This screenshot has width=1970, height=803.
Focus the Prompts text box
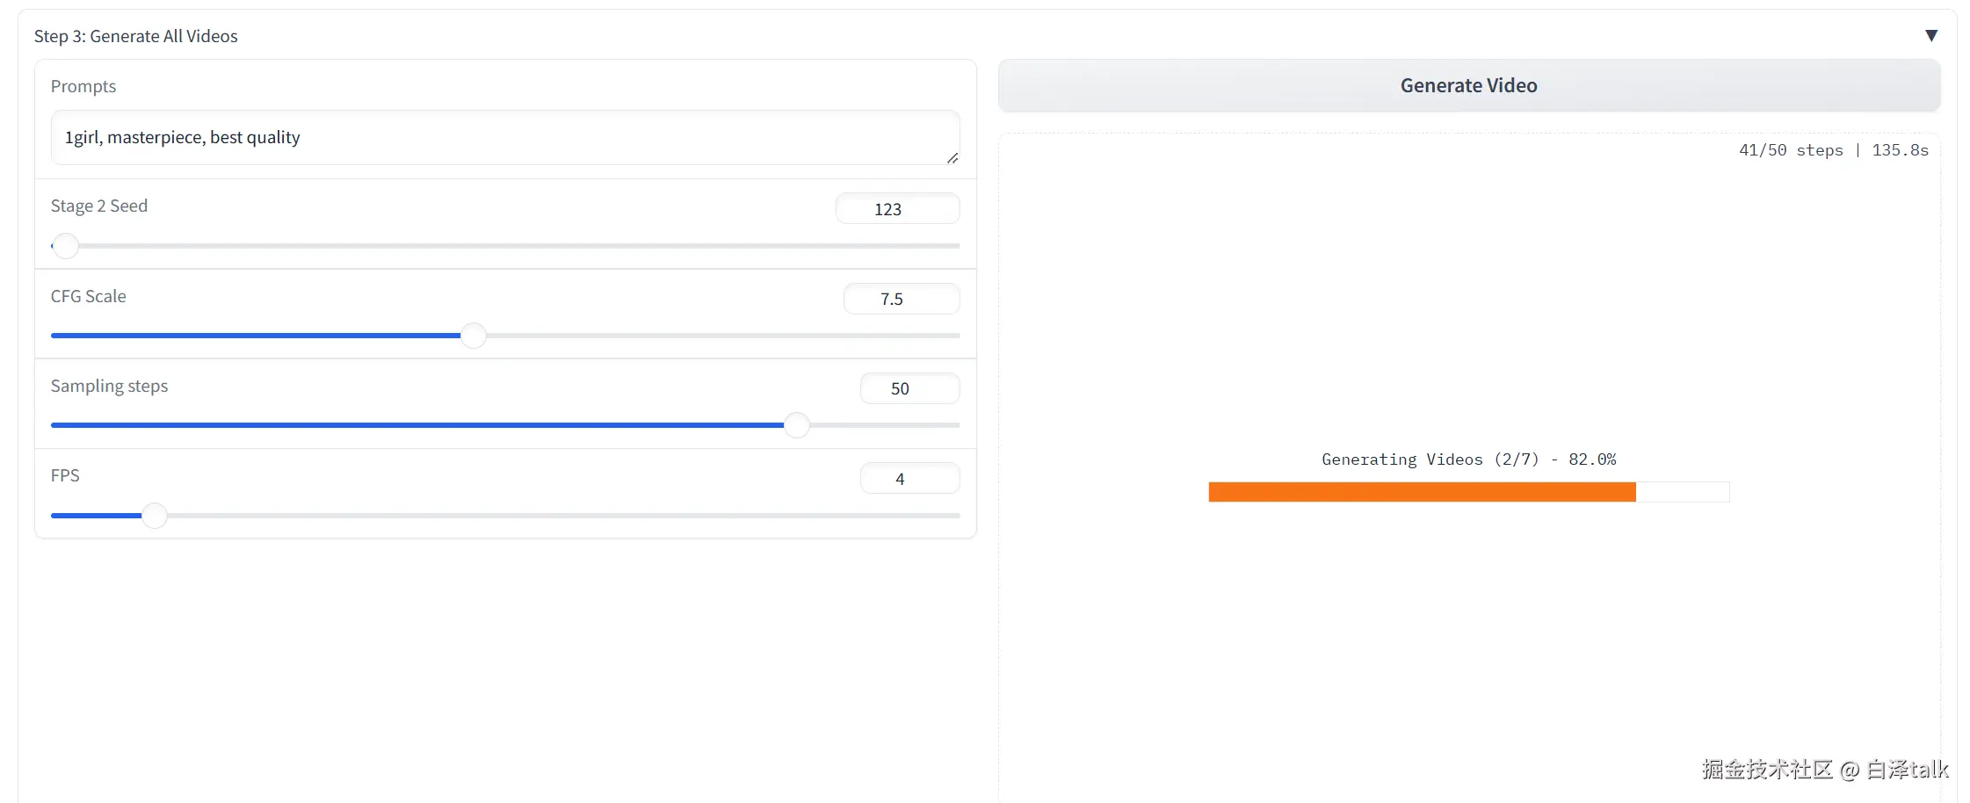tap(504, 137)
